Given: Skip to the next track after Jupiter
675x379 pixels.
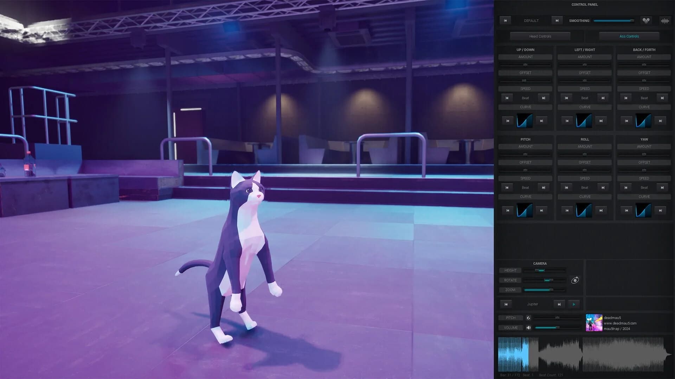Looking at the screenshot, I should (x=559, y=304).
